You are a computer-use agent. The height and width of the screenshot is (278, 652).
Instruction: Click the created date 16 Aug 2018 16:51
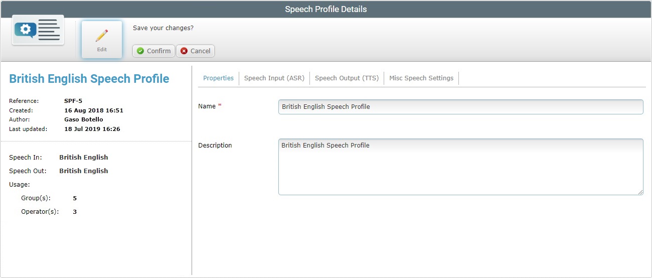pos(94,110)
